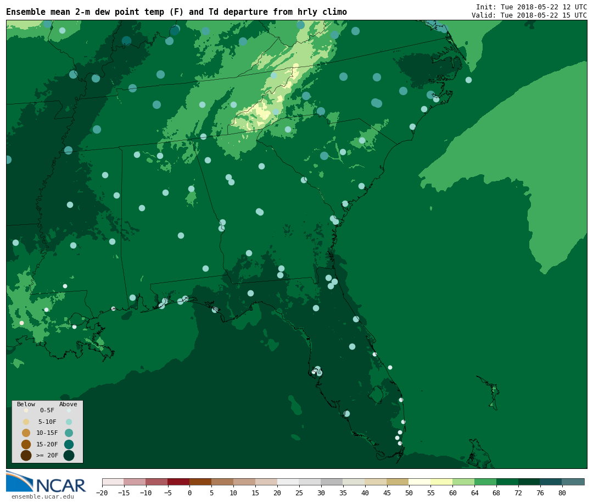Click colorbar segment between 68 and 72

(507, 482)
